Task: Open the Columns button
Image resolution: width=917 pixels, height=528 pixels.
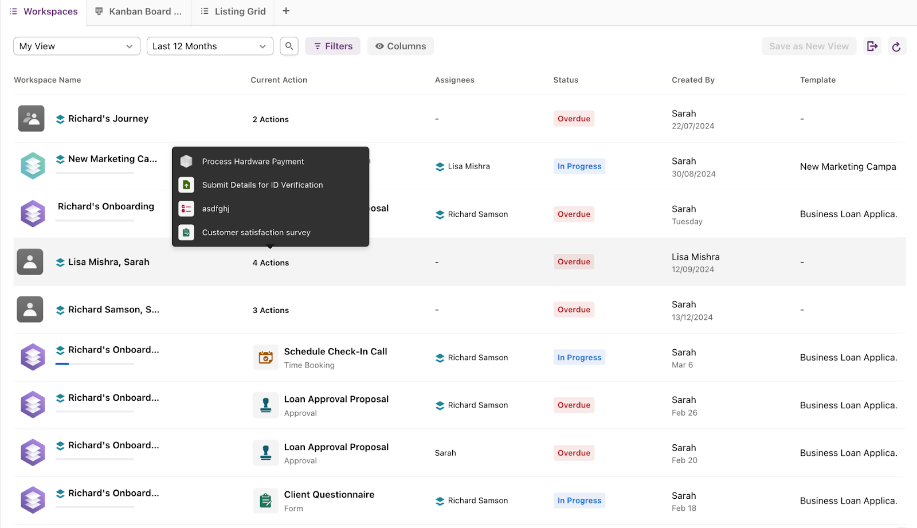Action: tap(401, 46)
